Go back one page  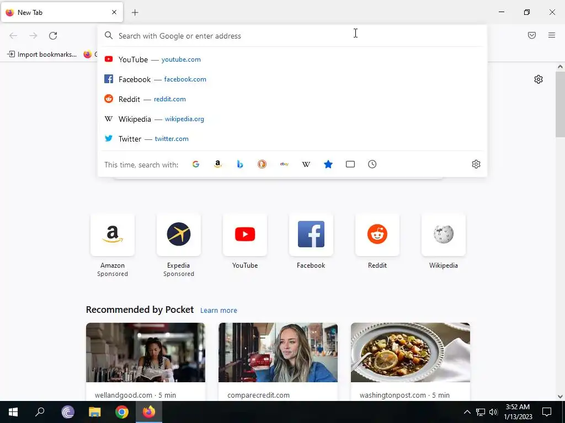(13, 36)
